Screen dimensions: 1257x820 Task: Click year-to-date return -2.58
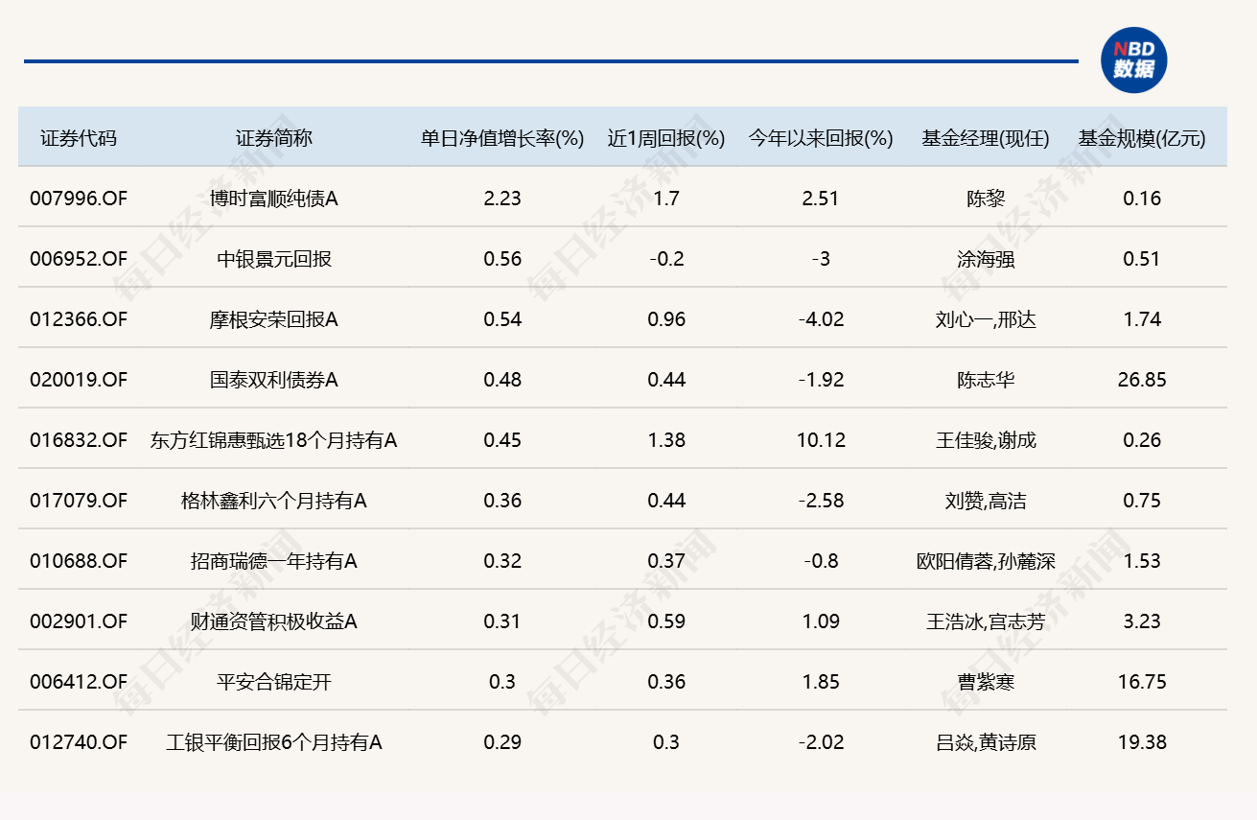coord(821,501)
